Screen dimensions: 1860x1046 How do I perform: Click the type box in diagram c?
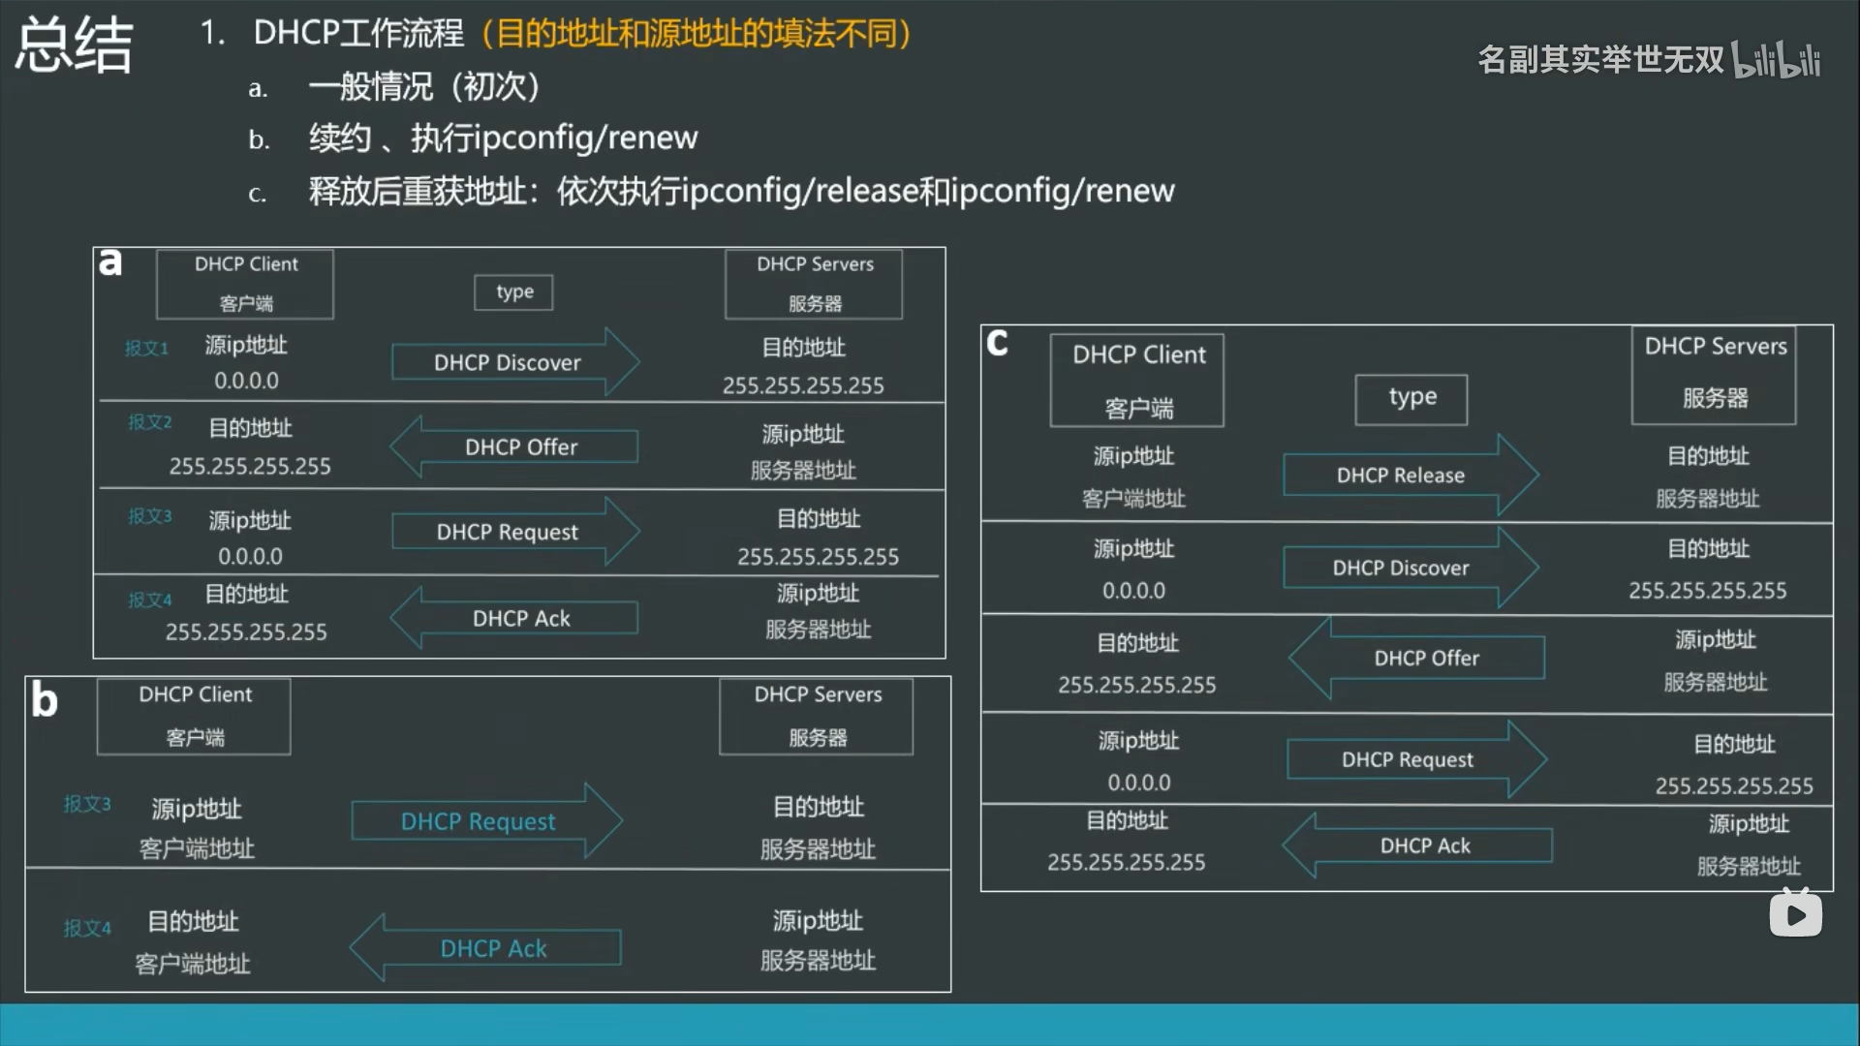[x=1411, y=398]
